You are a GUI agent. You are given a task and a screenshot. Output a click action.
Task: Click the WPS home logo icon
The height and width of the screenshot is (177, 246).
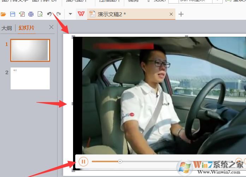point(81,14)
